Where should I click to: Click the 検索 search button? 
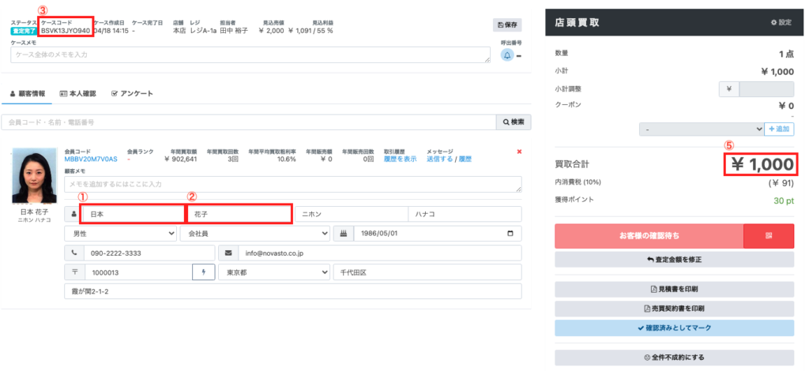[x=514, y=122]
